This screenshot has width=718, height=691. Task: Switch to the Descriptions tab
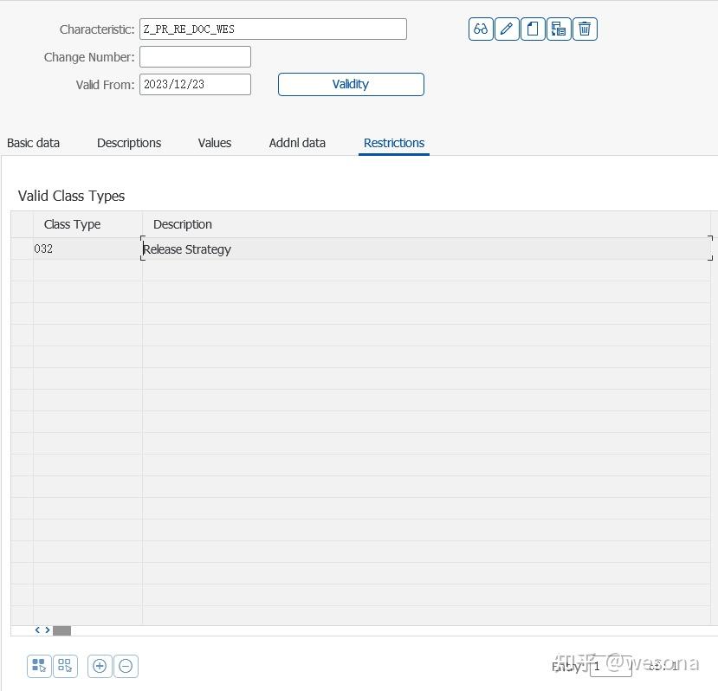[x=128, y=142]
